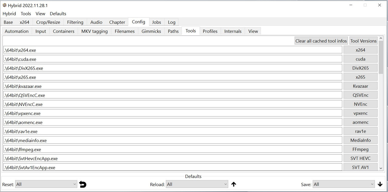Open the Automation sub-tab
Viewport: 388px width, 192px height.
point(17,31)
